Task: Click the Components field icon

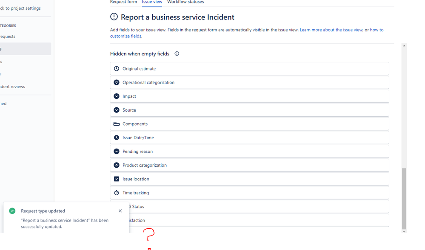Action: pyautogui.click(x=117, y=124)
